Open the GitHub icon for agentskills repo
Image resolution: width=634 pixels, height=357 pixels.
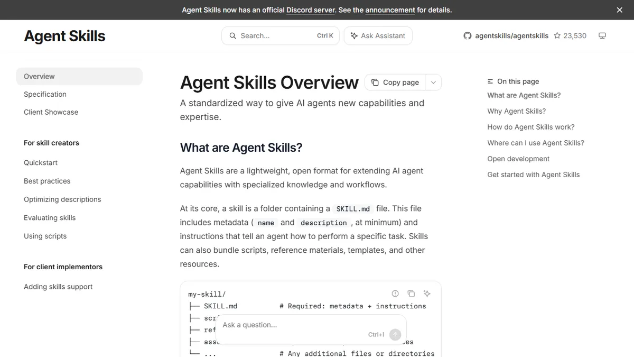[x=467, y=36]
